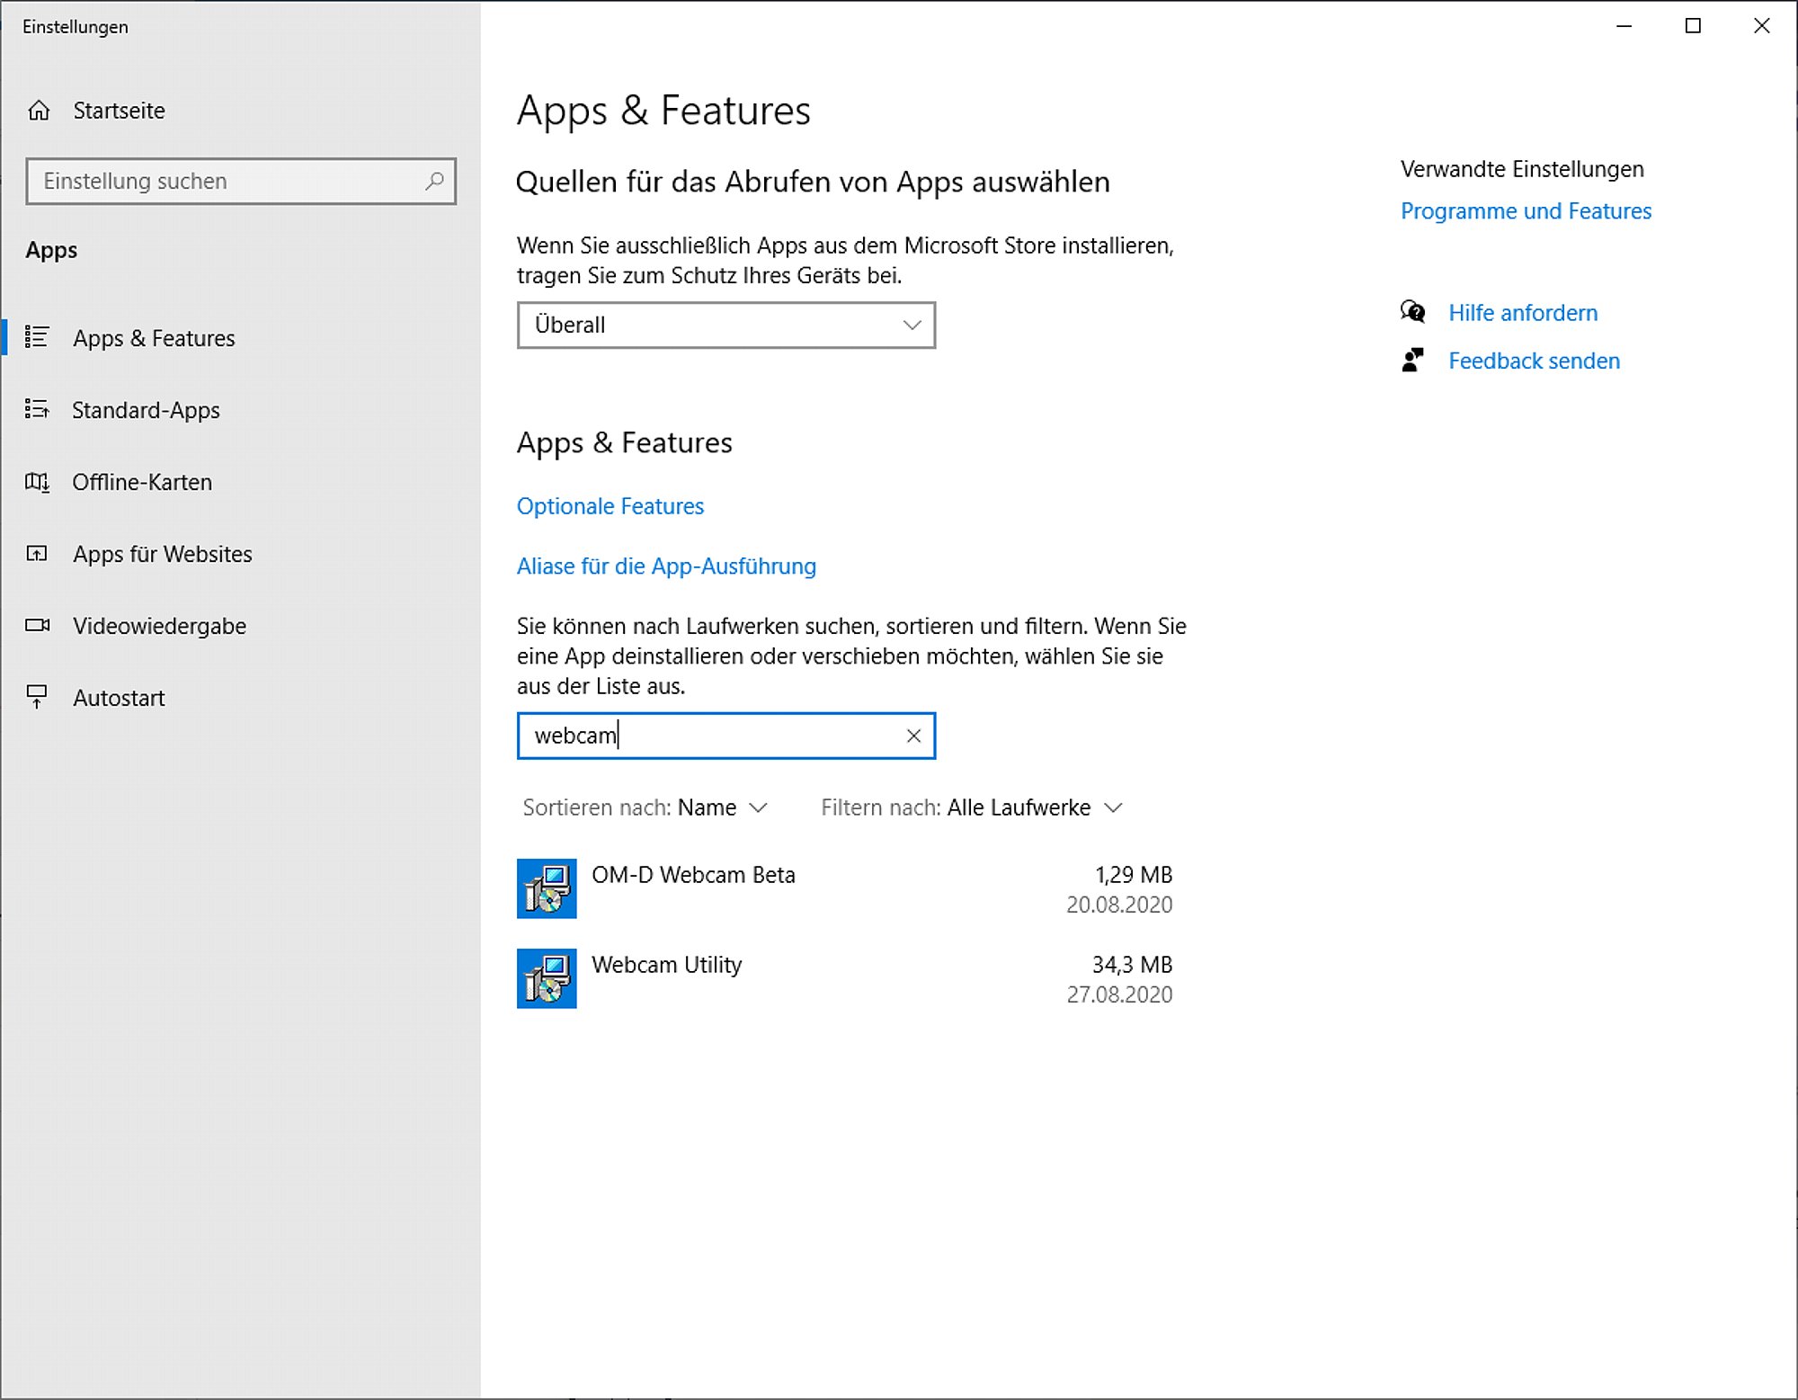Select the OM-D Webcam Beta entry

[845, 888]
